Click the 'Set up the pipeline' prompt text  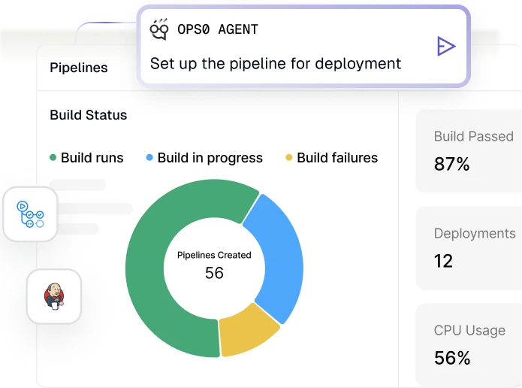275,63
